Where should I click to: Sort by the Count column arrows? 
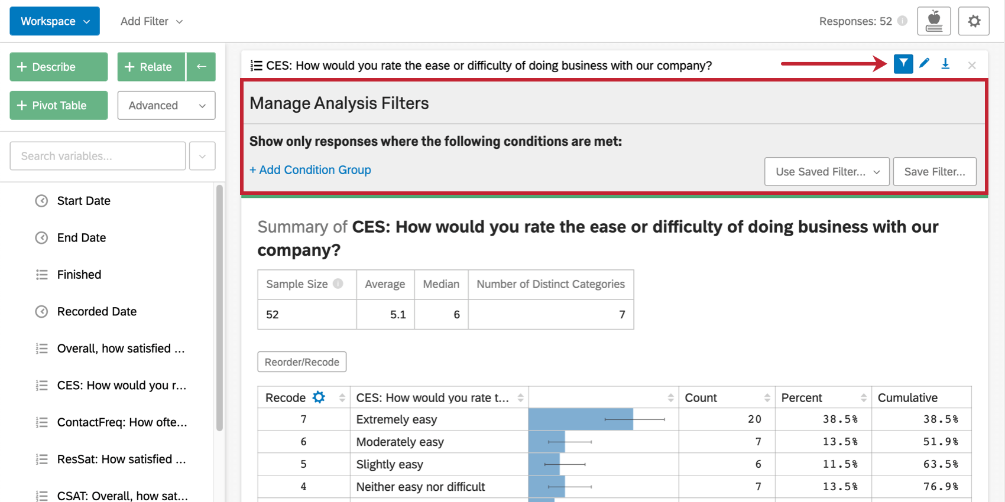tap(767, 398)
